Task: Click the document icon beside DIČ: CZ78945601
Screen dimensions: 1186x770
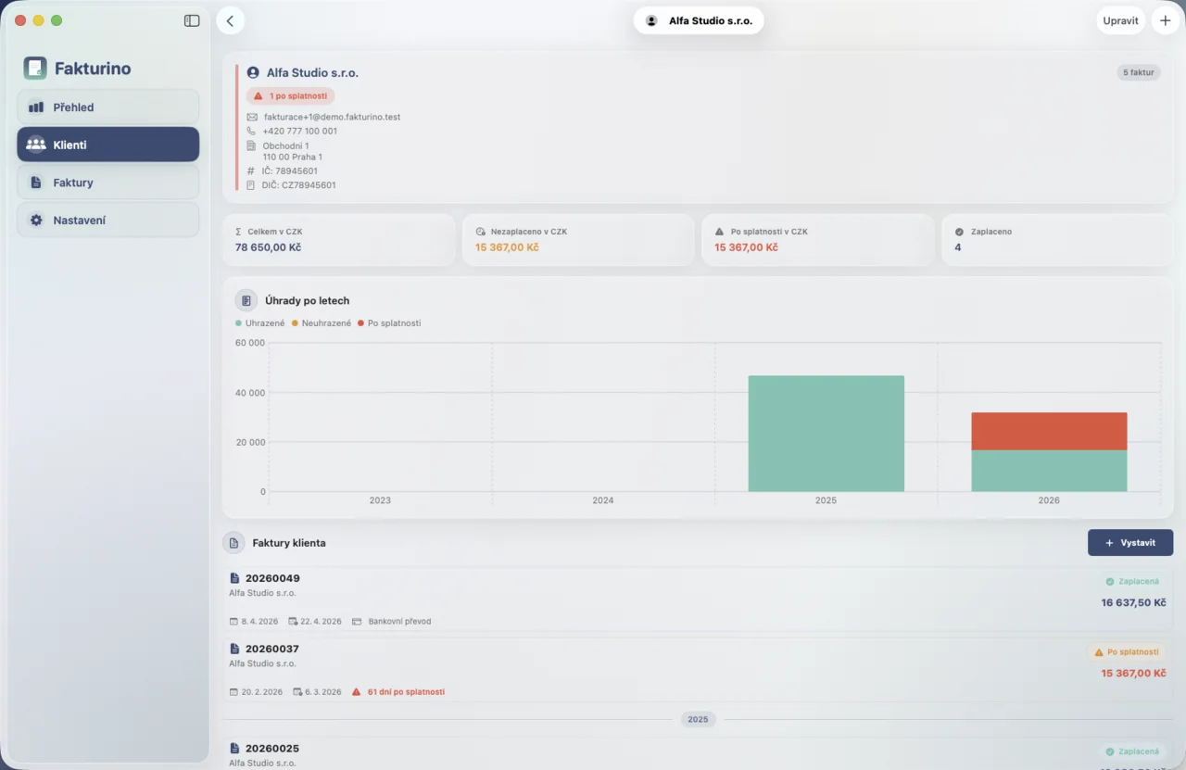Action: coord(251,185)
